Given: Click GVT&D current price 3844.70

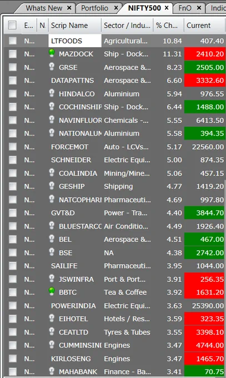Looking at the screenshot, I should coord(204,213).
